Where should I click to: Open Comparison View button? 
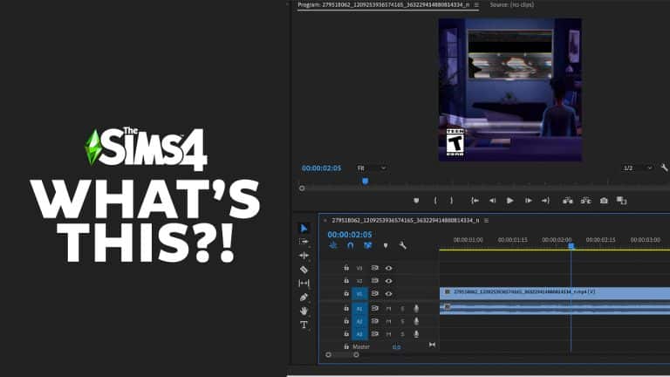[x=622, y=201]
